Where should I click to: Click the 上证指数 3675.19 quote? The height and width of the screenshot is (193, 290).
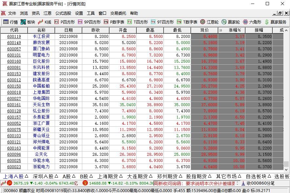pos(21,183)
